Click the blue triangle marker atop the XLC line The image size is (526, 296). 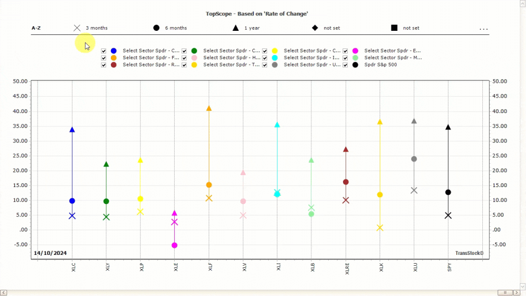point(72,129)
